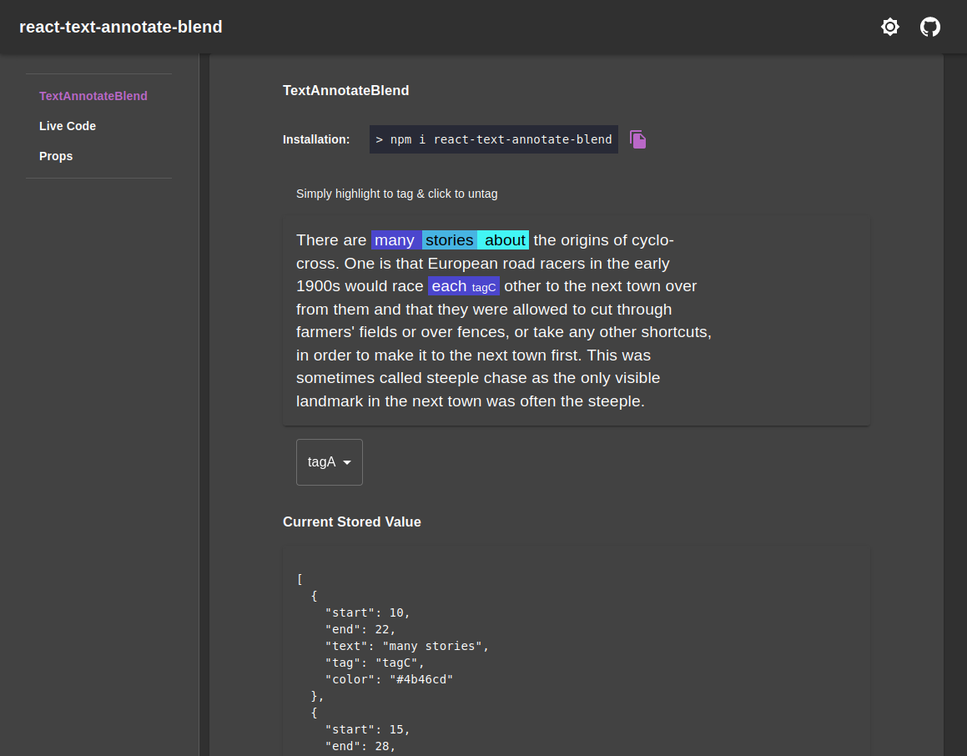This screenshot has height=756, width=967.
Task: Click the npm i react-text-annotate-blend code box
Action: [x=493, y=139]
